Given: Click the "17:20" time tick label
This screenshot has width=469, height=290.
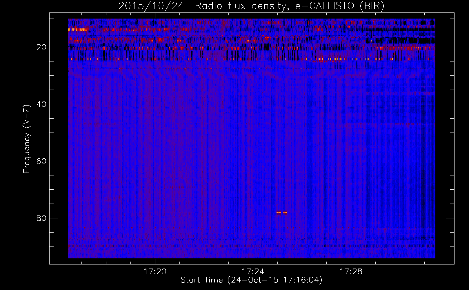Looking at the screenshot, I should [x=155, y=272].
